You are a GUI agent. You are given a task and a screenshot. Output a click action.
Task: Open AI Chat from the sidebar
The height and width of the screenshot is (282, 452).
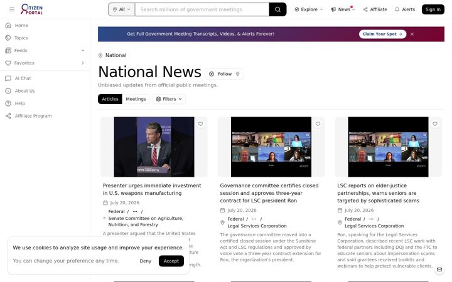23,78
